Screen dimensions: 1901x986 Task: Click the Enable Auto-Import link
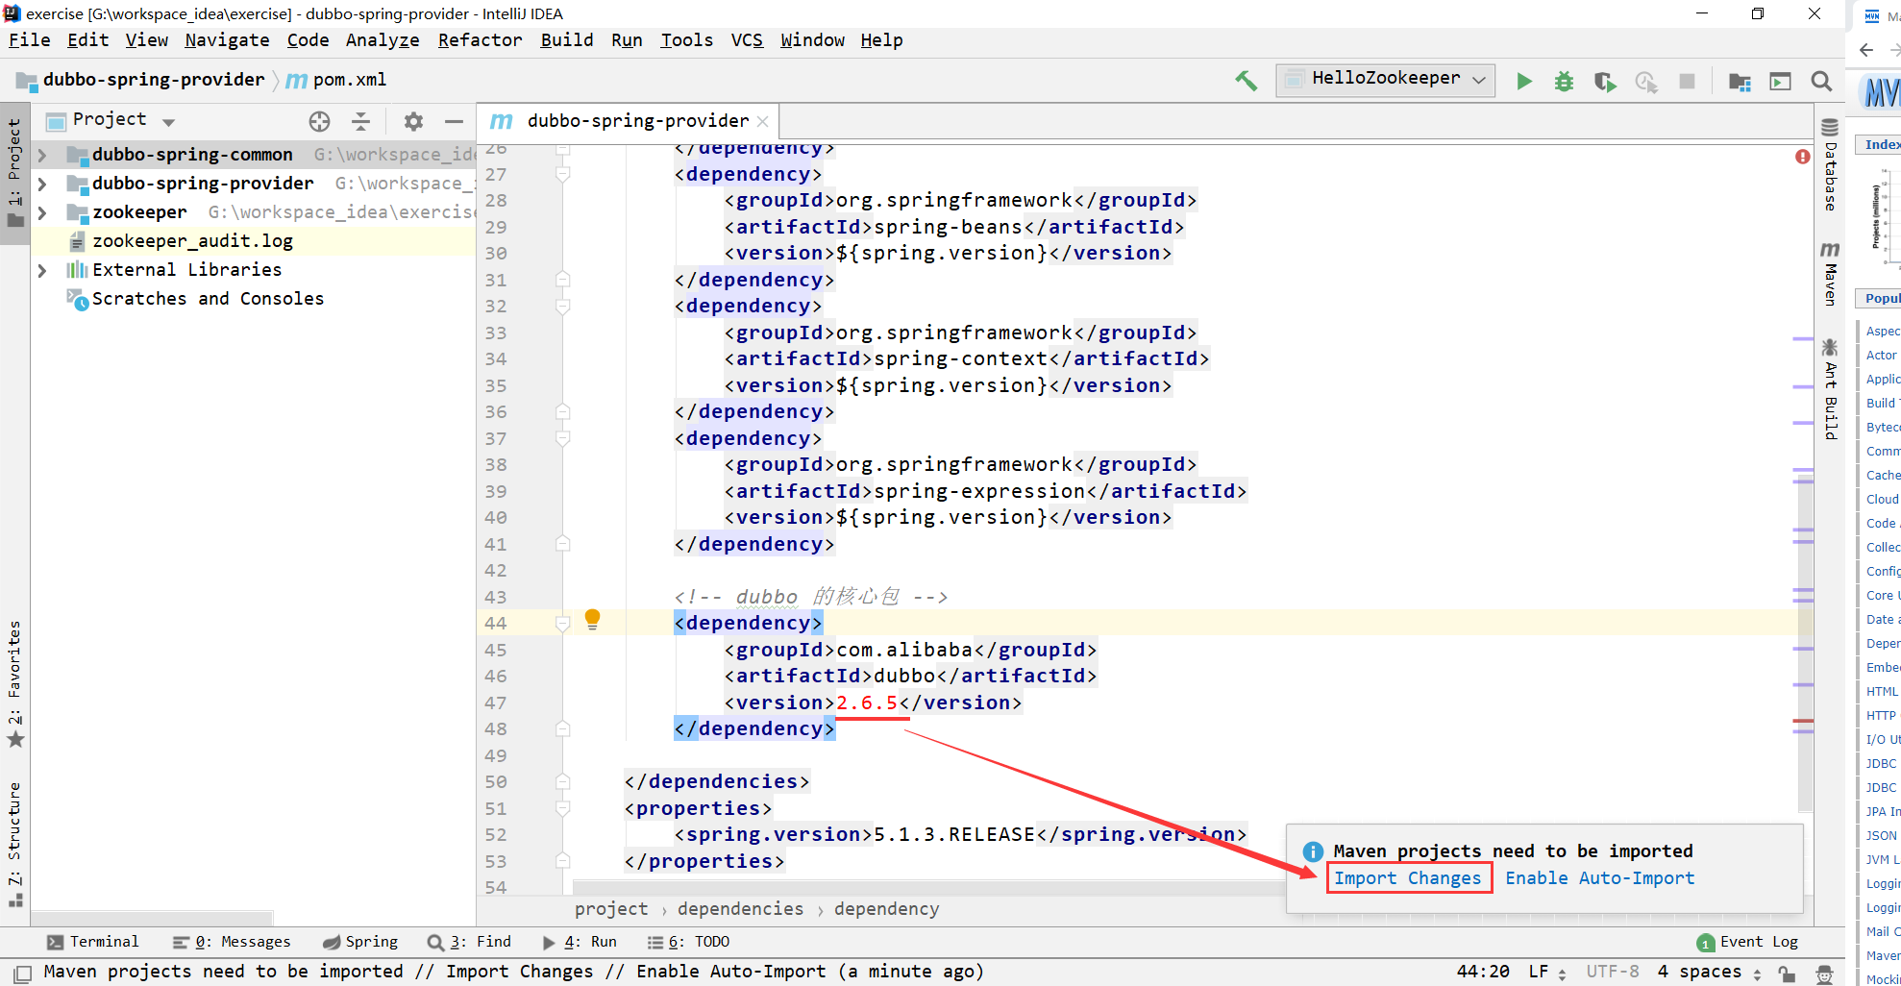tap(1600, 878)
